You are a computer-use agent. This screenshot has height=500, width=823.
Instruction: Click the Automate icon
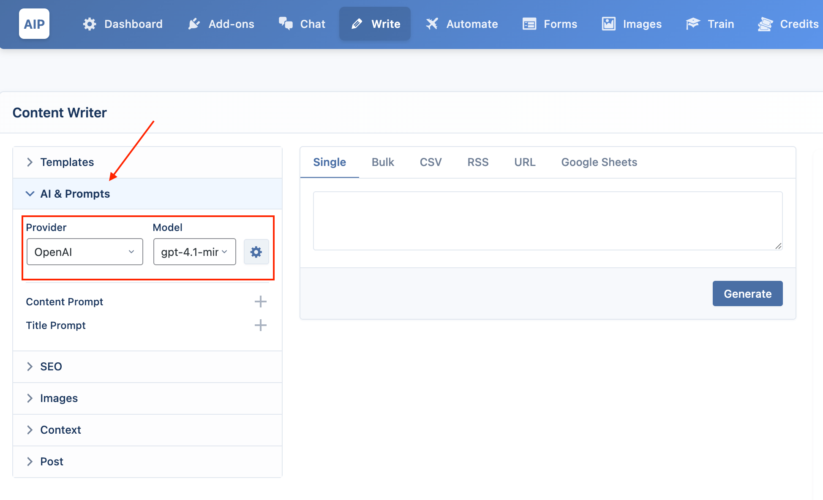tap(432, 24)
